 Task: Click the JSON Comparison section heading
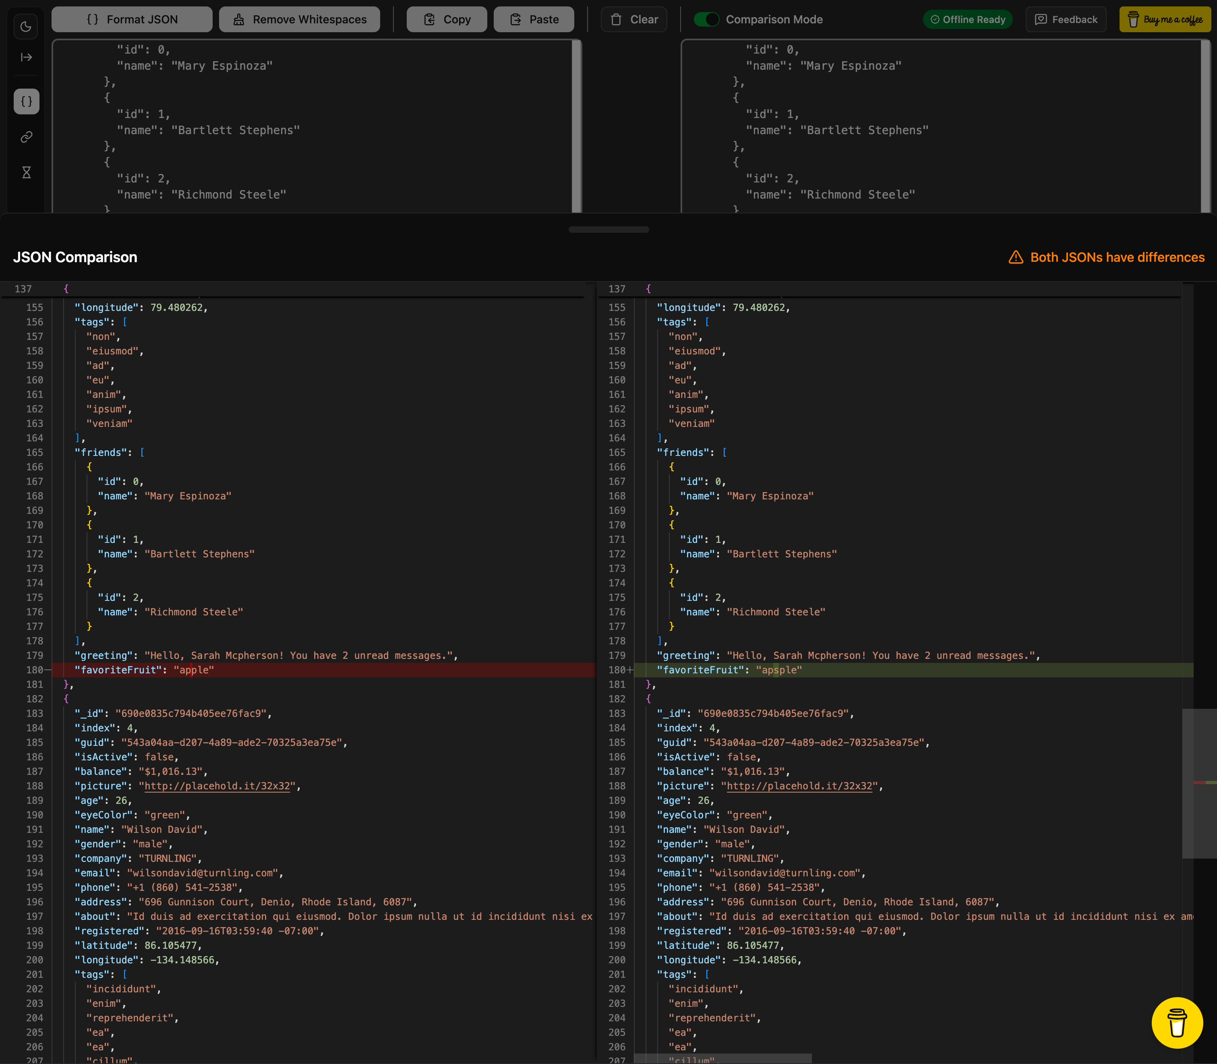pyautogui.click(x=75, y=257)
